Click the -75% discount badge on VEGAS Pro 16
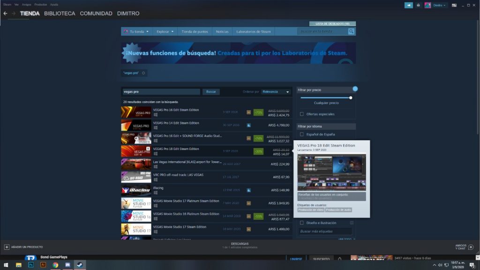 [x=258, y=112]
